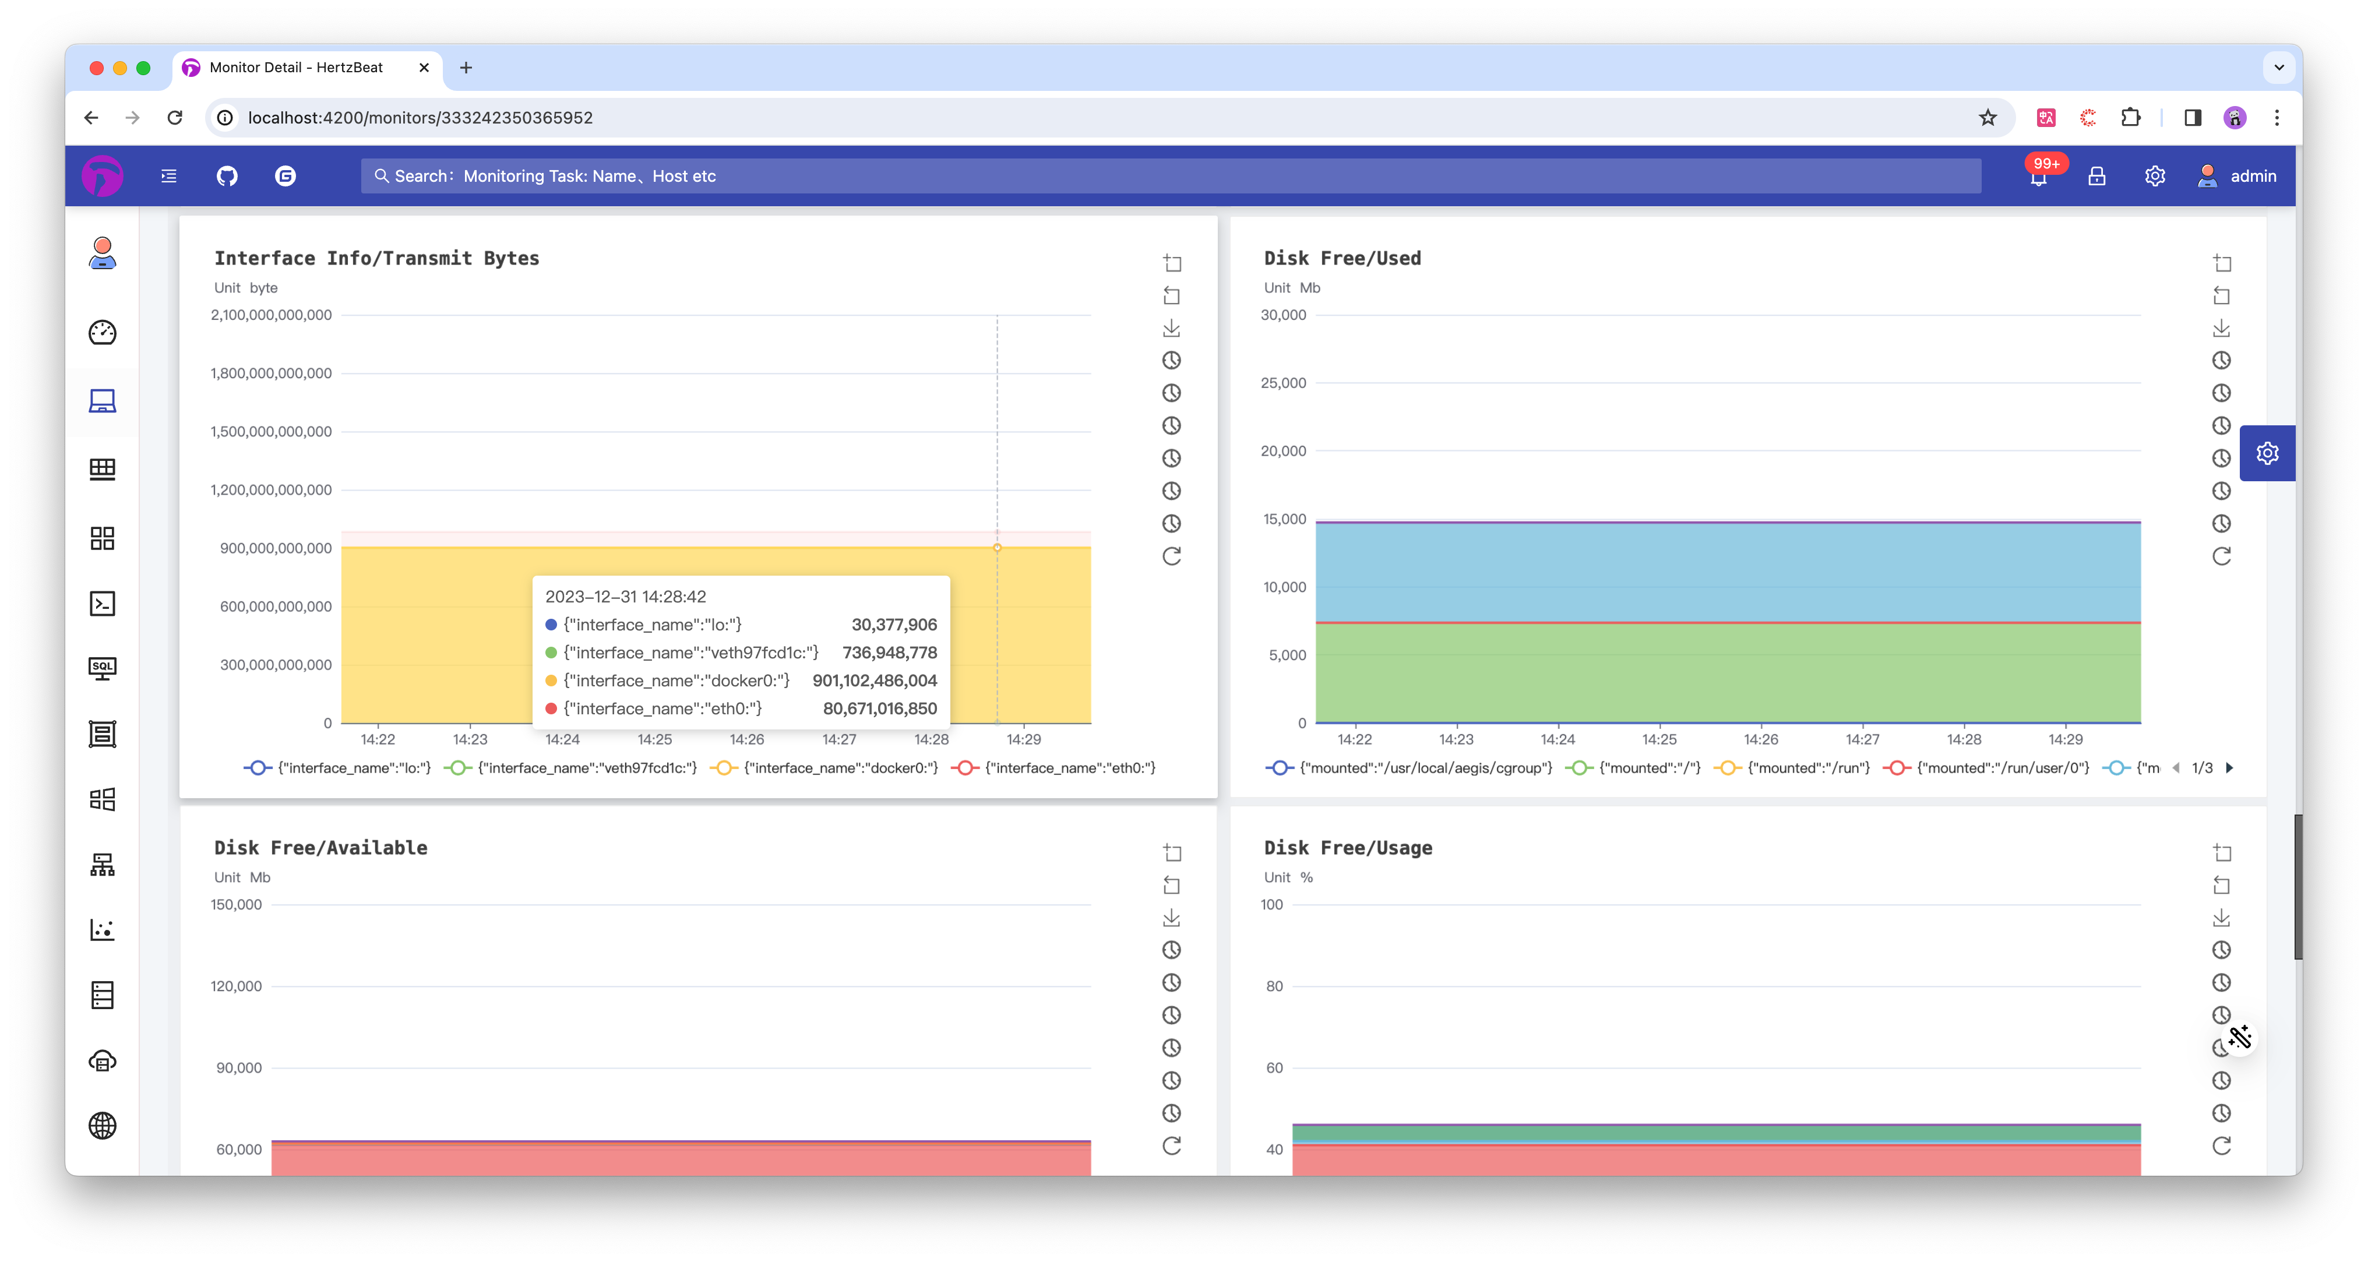
Task: Click the lock screen icon in header
Action: click(x=2097, y=175)
